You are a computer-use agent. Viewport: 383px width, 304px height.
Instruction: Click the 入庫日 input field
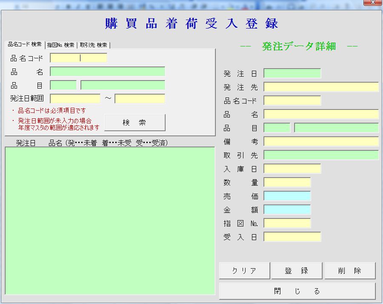(292, 169)
